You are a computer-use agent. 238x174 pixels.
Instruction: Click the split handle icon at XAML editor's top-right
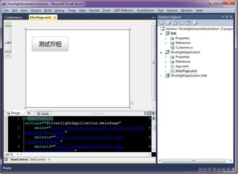154,118
